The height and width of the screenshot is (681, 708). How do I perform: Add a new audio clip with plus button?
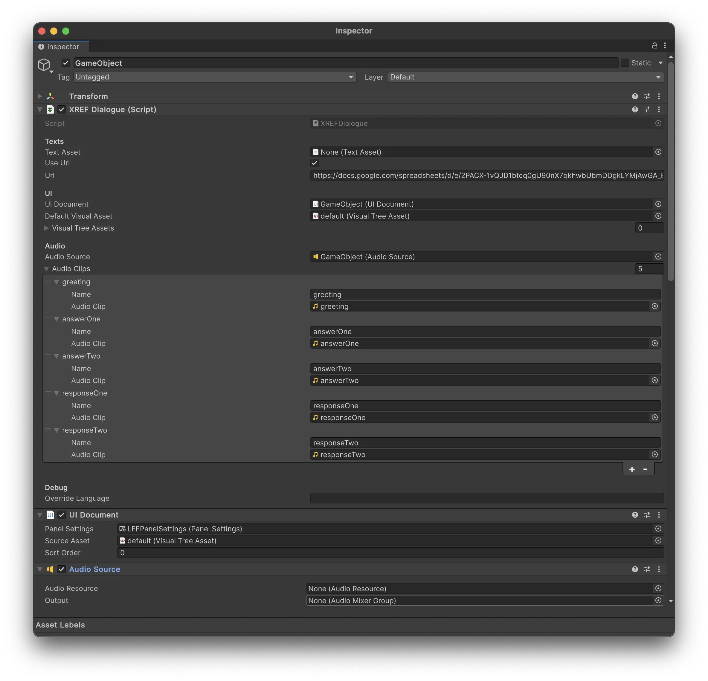pyautogui.click(x=632, y=469)
